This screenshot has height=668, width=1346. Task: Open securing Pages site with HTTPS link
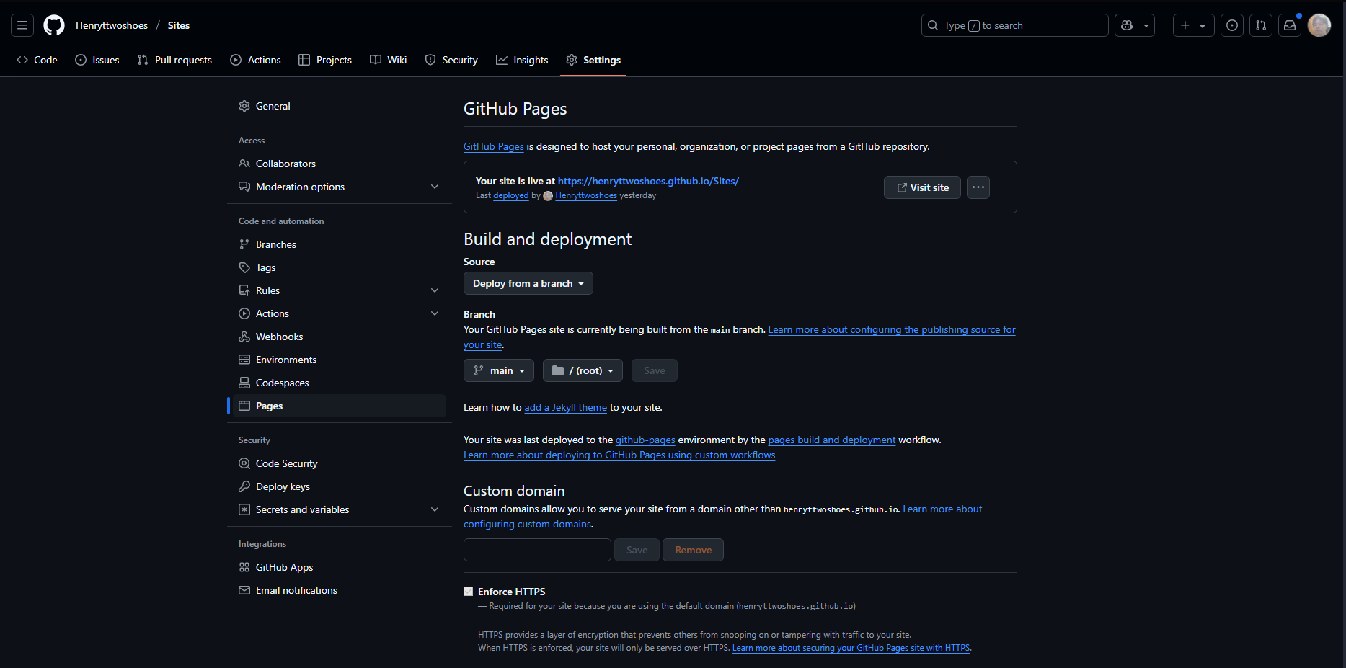click(x=851, y=648)
